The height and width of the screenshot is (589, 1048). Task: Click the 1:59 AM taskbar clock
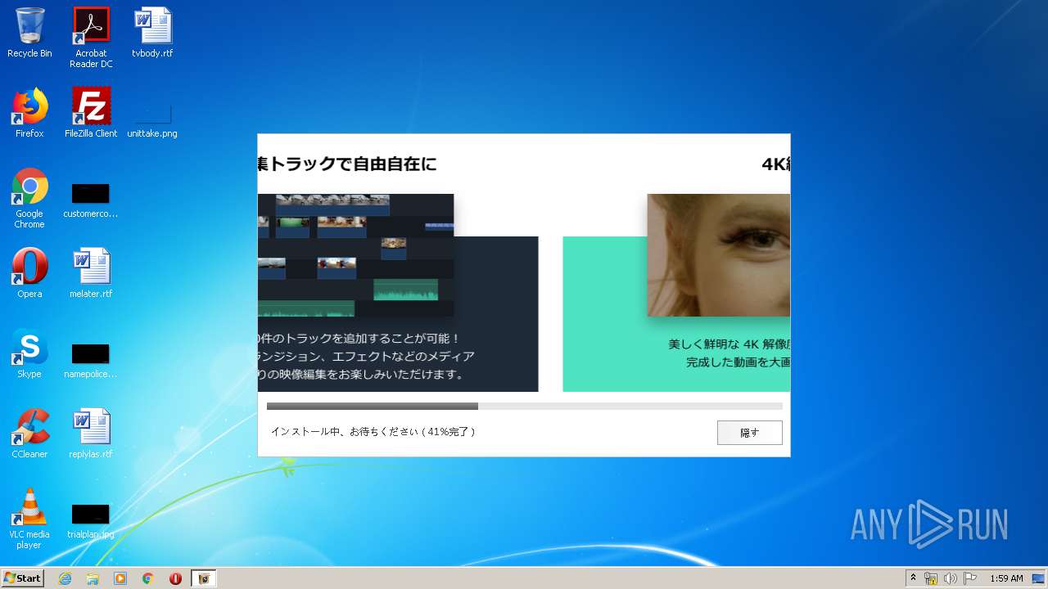tap(1006, 578)
